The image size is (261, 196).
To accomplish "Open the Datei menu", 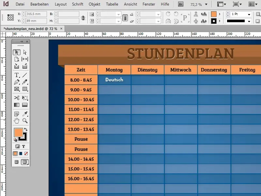I will tap(20, 4).
